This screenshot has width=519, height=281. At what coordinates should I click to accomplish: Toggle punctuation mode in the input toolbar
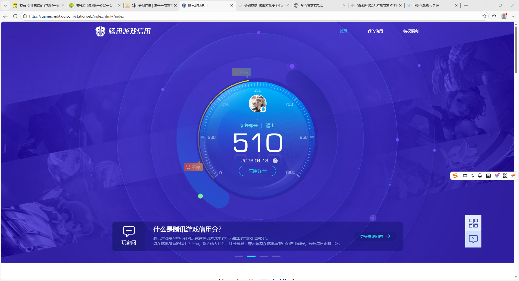[x=473, y=176]
